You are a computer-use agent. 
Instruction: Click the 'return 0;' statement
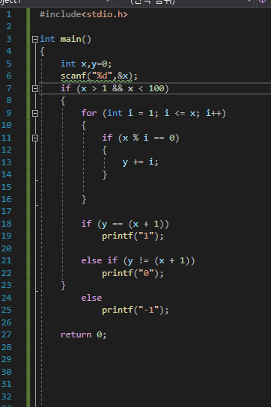coord(83,334)
